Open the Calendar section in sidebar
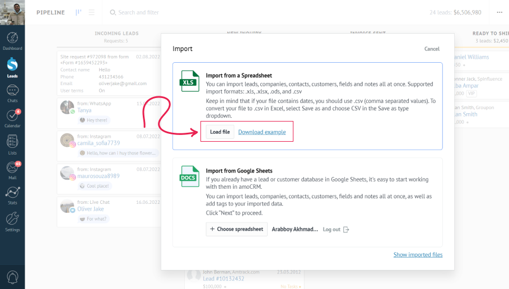The image size is (509, 289). coord(12,119)
